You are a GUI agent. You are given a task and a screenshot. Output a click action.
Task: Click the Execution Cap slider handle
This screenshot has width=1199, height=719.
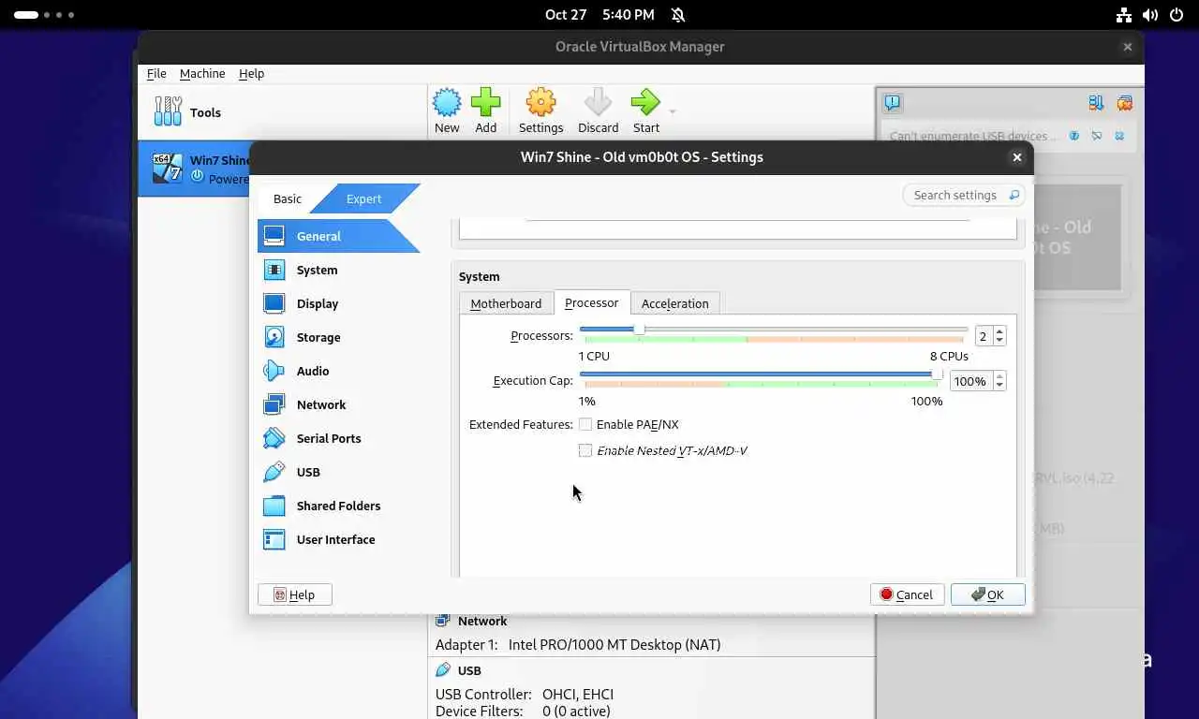[x=937, y=374]
